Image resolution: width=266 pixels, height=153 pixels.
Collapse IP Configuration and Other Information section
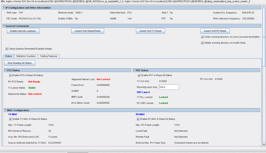(4, 8)
